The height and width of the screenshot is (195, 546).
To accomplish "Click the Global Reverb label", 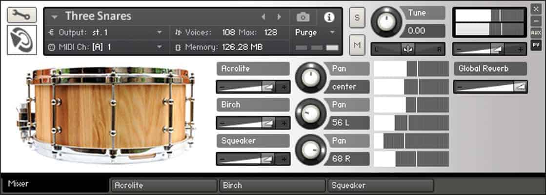I will (x=490, y=68).
